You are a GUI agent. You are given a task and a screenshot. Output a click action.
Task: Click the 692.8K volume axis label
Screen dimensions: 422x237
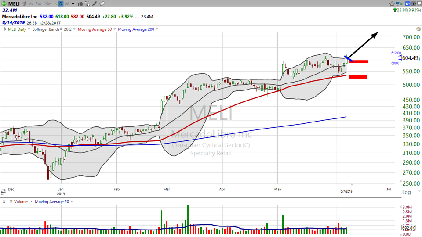(x=408, y=228)
